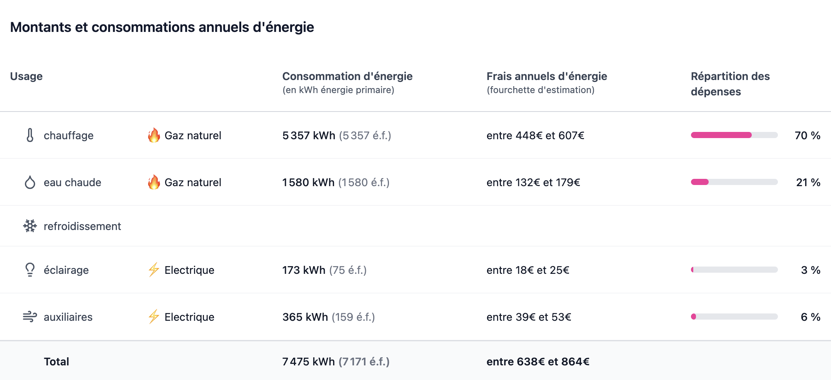Screen dimensions: 831x380
Task: Click the flame icon in chauffage row
Action: pyautogui.click(x=154, y=135)
